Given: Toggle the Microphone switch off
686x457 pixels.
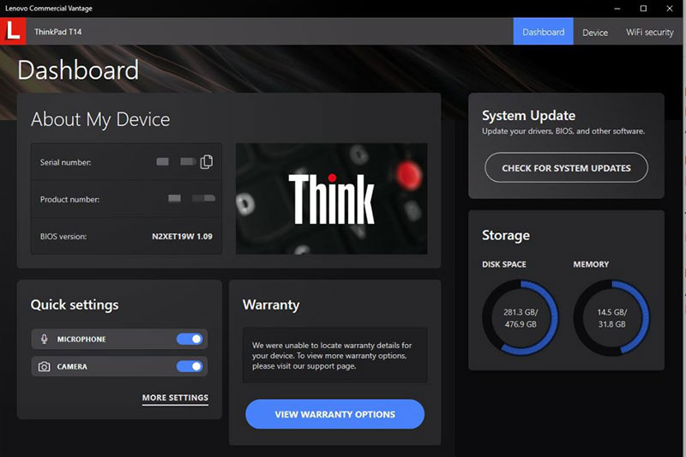Looking at the screenshot, I should click(x=190, y=340).
